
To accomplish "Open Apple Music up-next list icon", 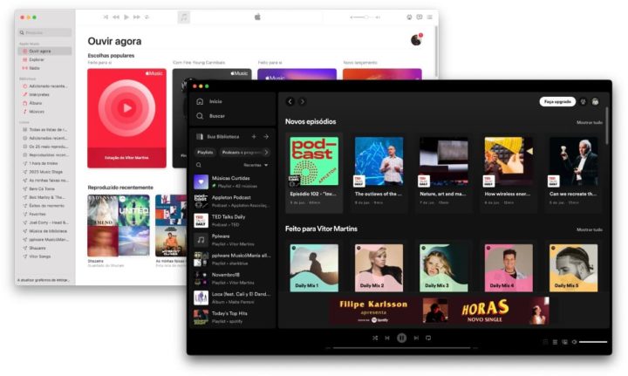I will click(429, 17).
